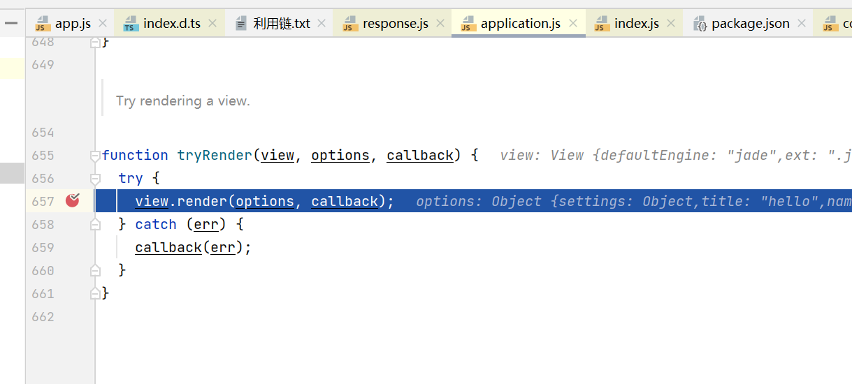Viewport: 852px width, 384px height.
Task: Switch to the response.js tab
Action: (x=386, y=24)
